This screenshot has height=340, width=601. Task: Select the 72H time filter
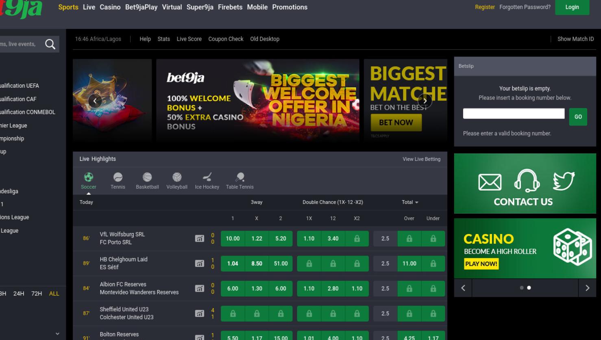(37, 294)
